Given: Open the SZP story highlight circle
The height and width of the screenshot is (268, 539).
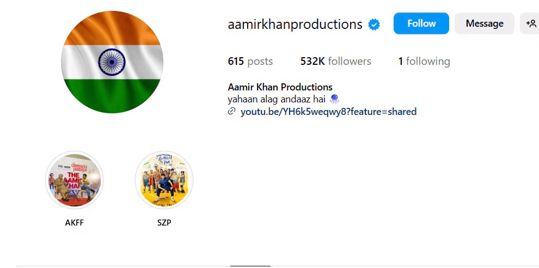Looking at the screenshot, I should point(164,180).
